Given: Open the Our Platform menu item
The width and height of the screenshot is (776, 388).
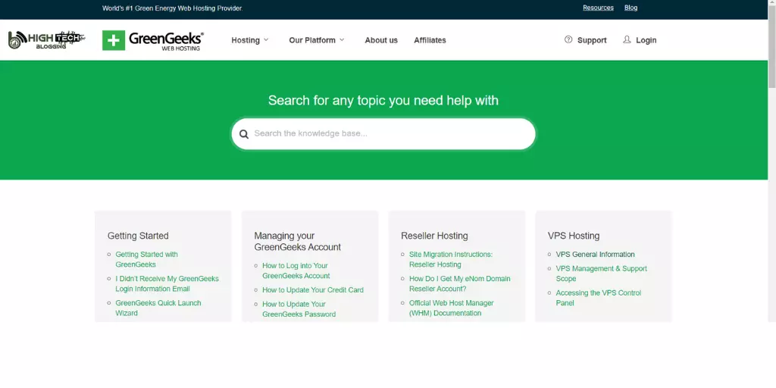Looking at the screenshot, I should click(312, 40).
